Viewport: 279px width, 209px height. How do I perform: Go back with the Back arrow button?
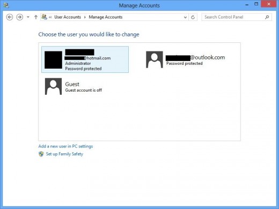pos(10,17)
